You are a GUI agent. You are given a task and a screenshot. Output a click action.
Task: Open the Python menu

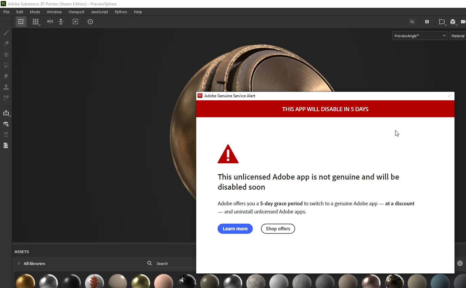click(x=121, y=12)
